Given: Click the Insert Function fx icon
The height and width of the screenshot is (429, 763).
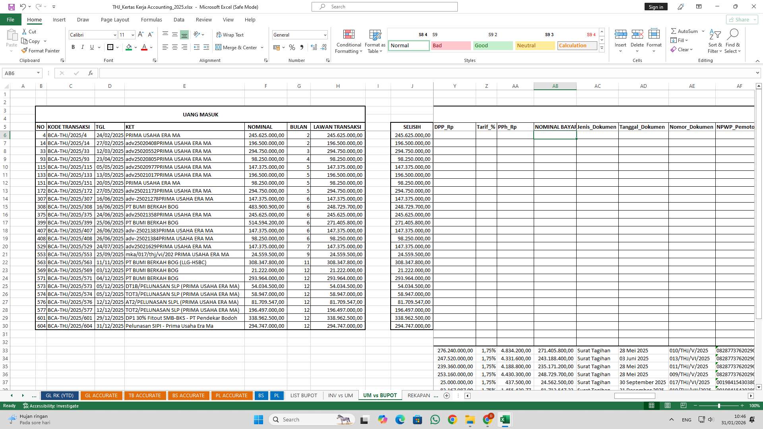Looking at the screenshot, I should tap(91, 73).
